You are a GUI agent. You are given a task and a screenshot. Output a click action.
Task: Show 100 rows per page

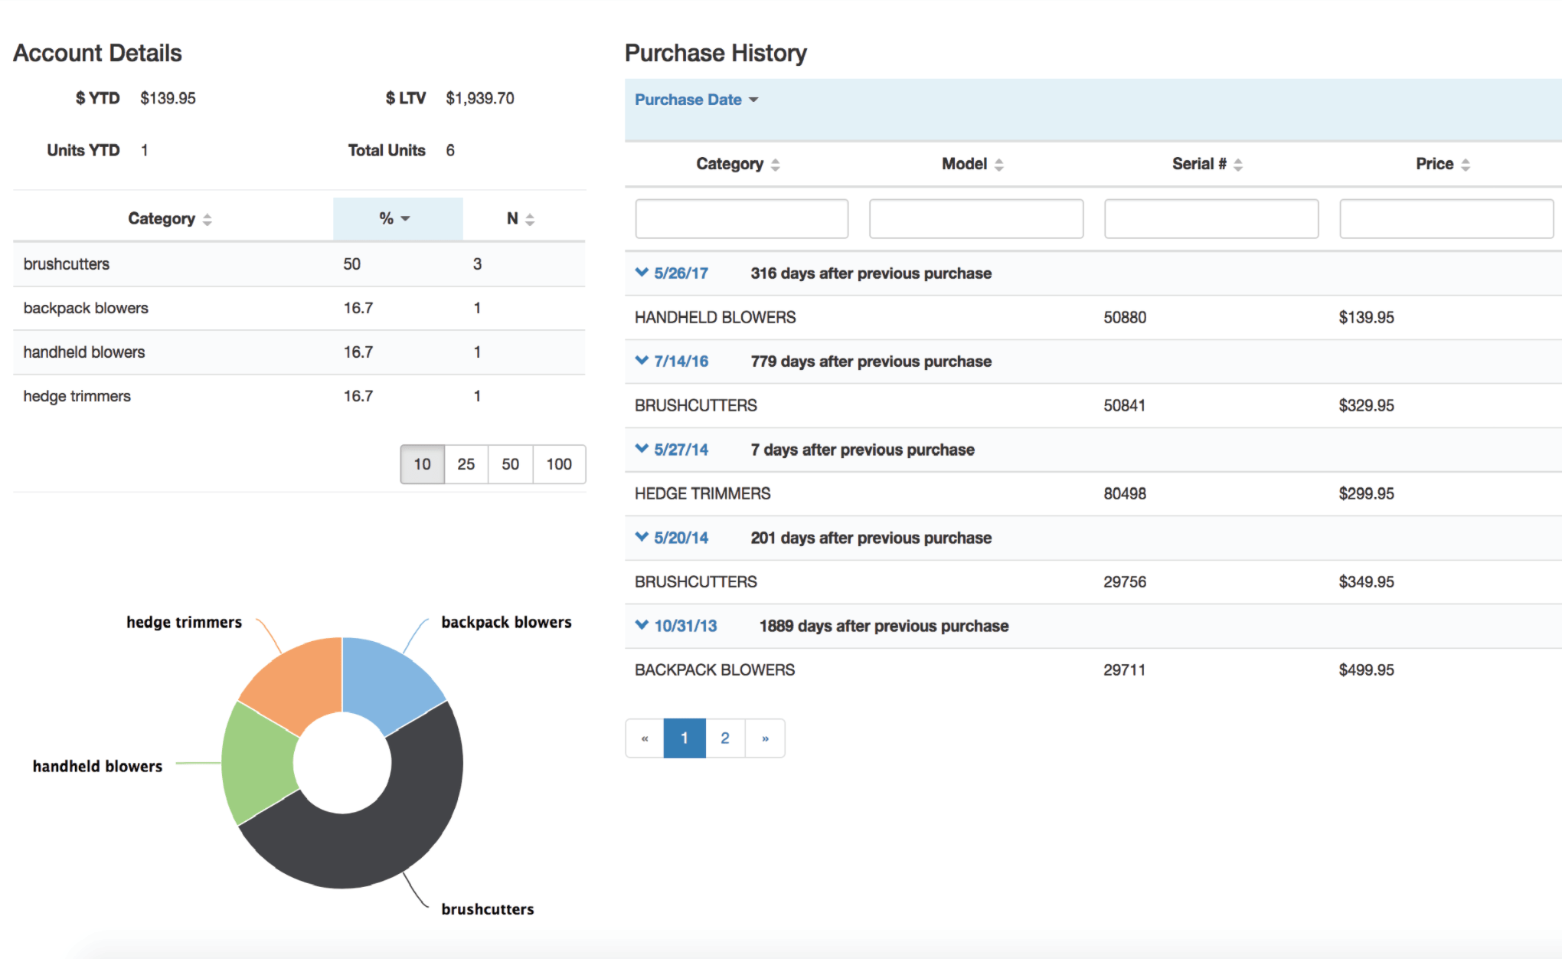point(559,464)
